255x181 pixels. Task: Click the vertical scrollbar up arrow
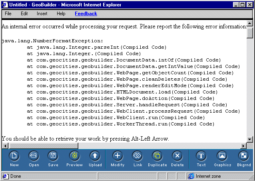(x=250, y=24)
